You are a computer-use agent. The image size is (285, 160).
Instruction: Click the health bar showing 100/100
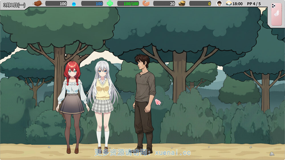pyautogui.click(x=128, y=3)
